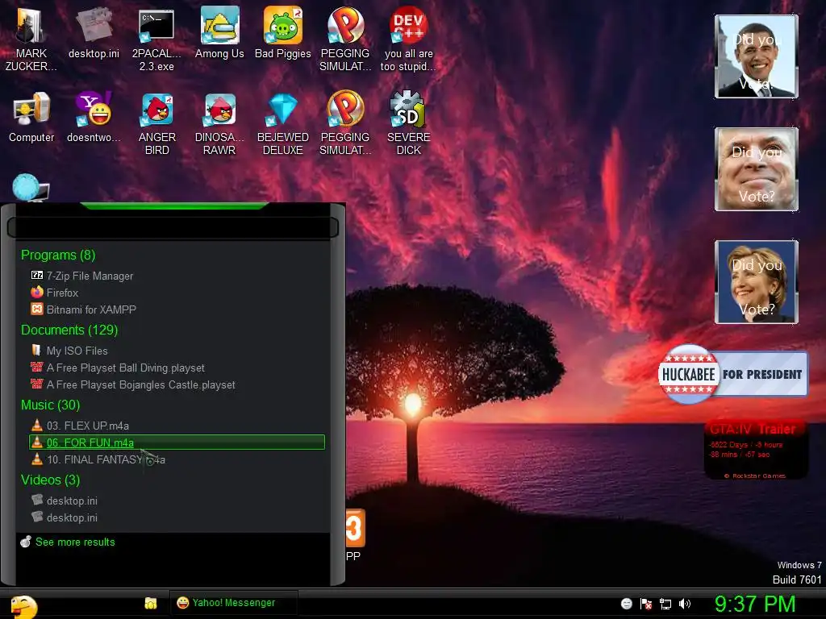Screen dimensions: 826x619
Task: Open the My ISO Files result
Action: pyautogui.click(x=177, y=351)
